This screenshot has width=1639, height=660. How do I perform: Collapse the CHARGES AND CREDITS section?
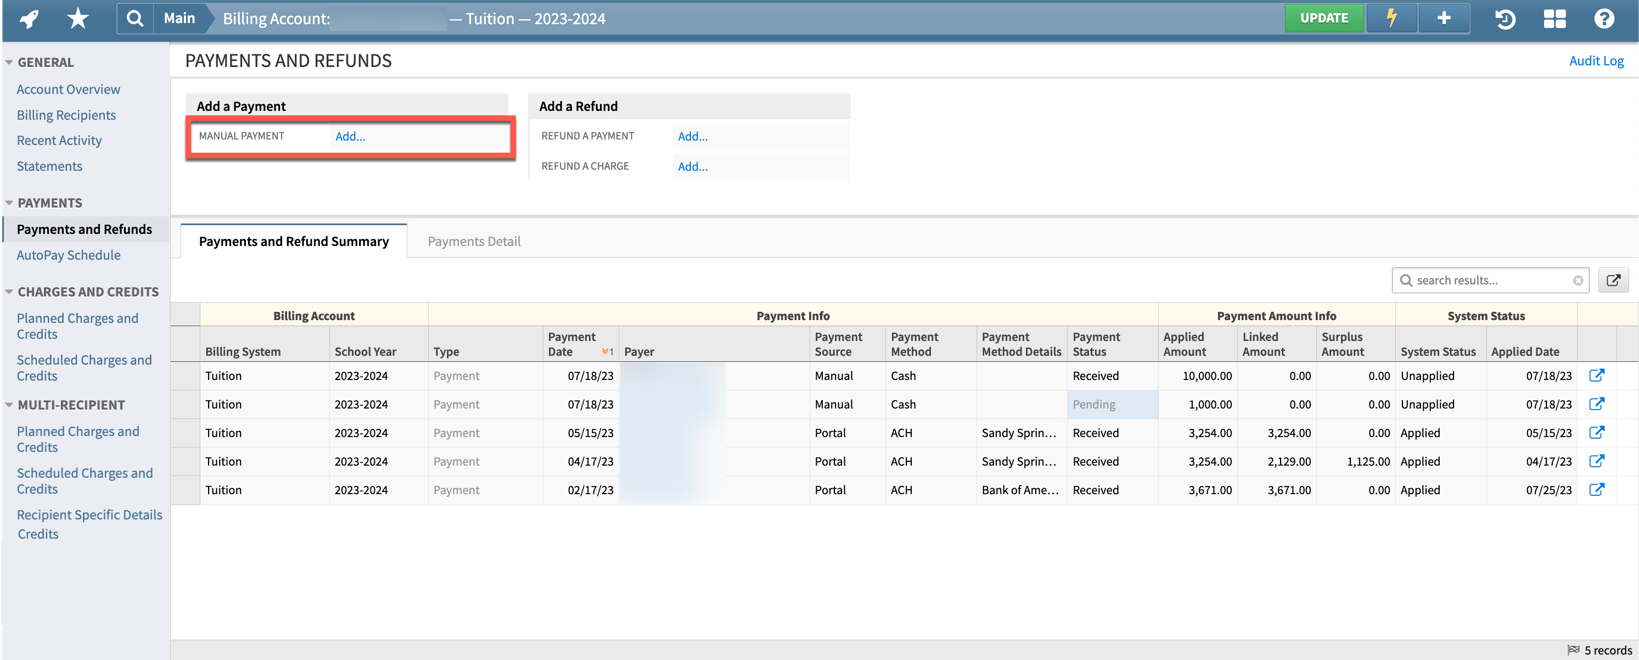pyautogui.click(x=8, y=291)
